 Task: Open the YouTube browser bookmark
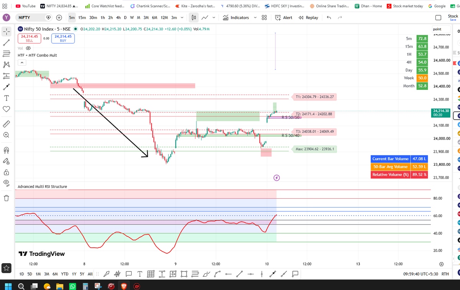26,6
